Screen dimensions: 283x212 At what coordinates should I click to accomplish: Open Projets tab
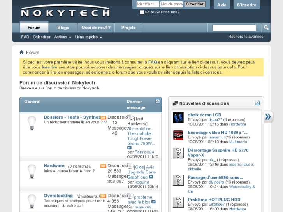(x=128, y=28)
